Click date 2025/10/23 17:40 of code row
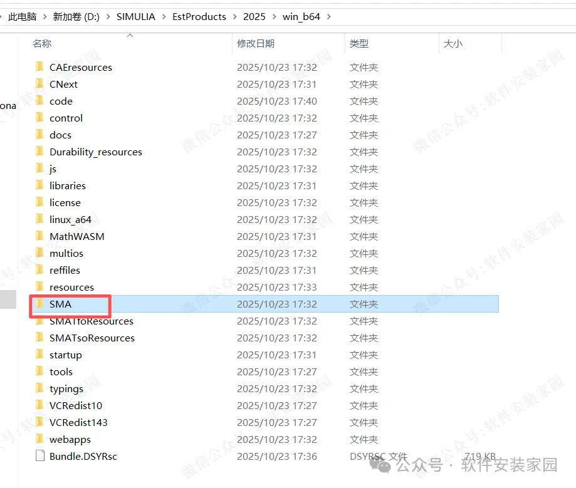This screenshot has height=488, width=576. [x=277, y=101]
